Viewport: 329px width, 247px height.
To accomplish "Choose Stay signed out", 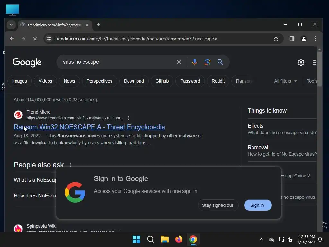I will pyautogui.click(x=218, y=205).
